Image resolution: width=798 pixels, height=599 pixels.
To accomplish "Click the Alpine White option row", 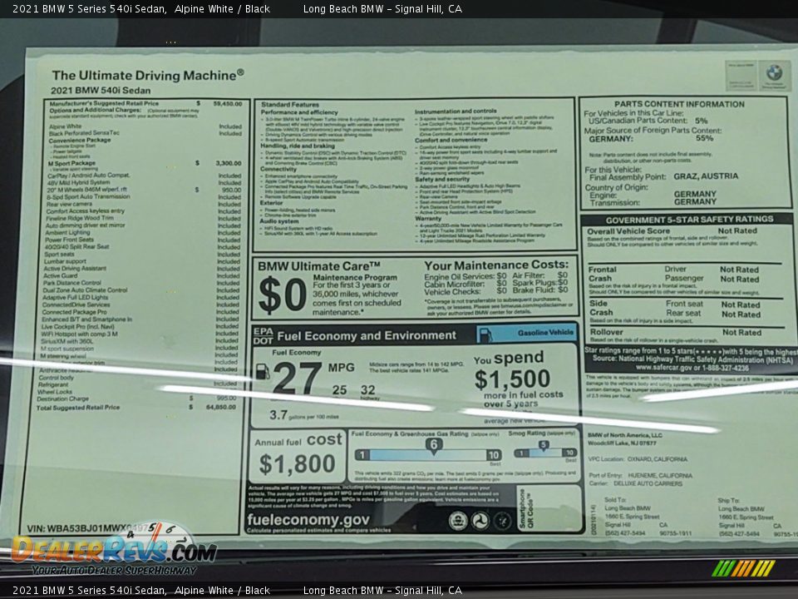I will pos(145,126).
